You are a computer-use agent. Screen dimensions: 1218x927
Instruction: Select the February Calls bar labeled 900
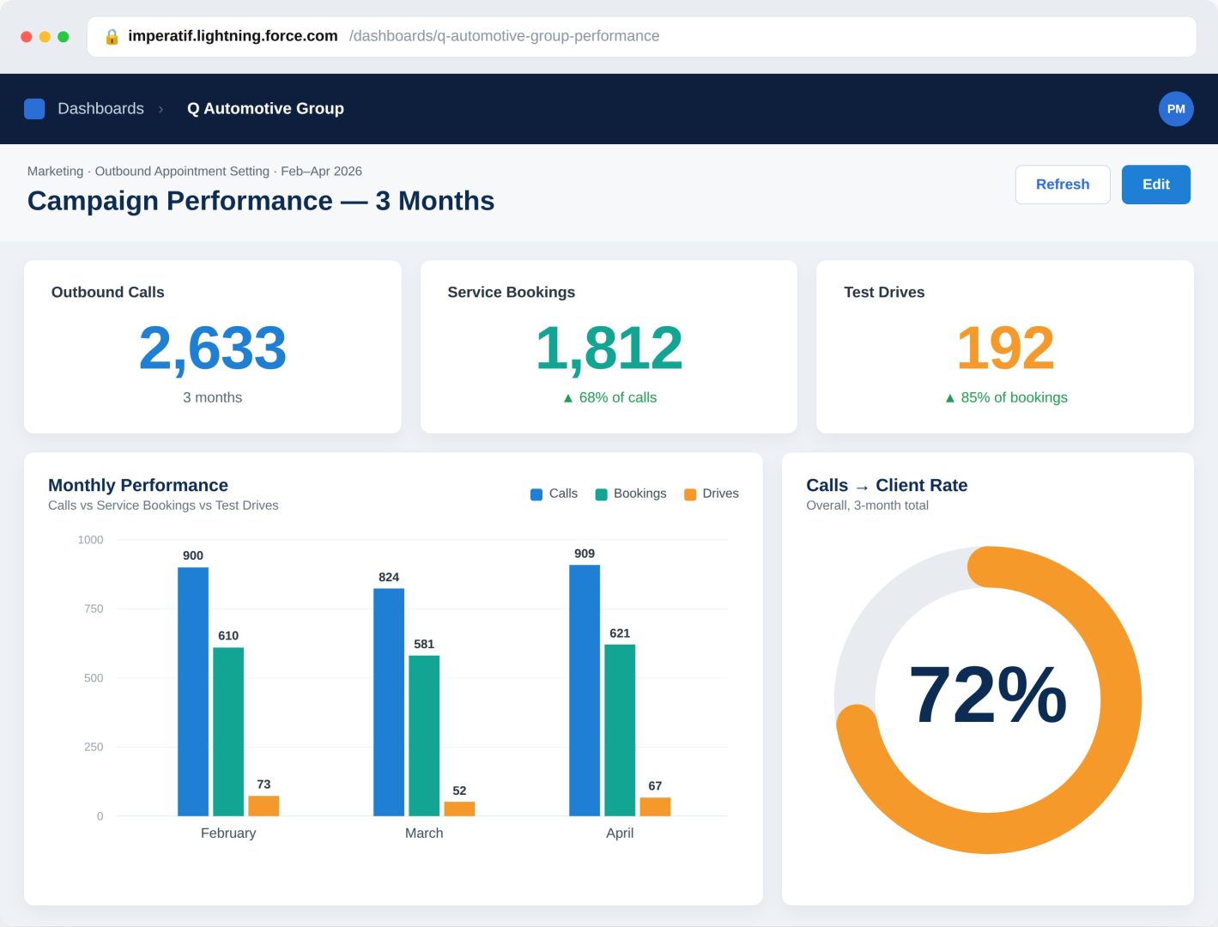pos(193,692)
